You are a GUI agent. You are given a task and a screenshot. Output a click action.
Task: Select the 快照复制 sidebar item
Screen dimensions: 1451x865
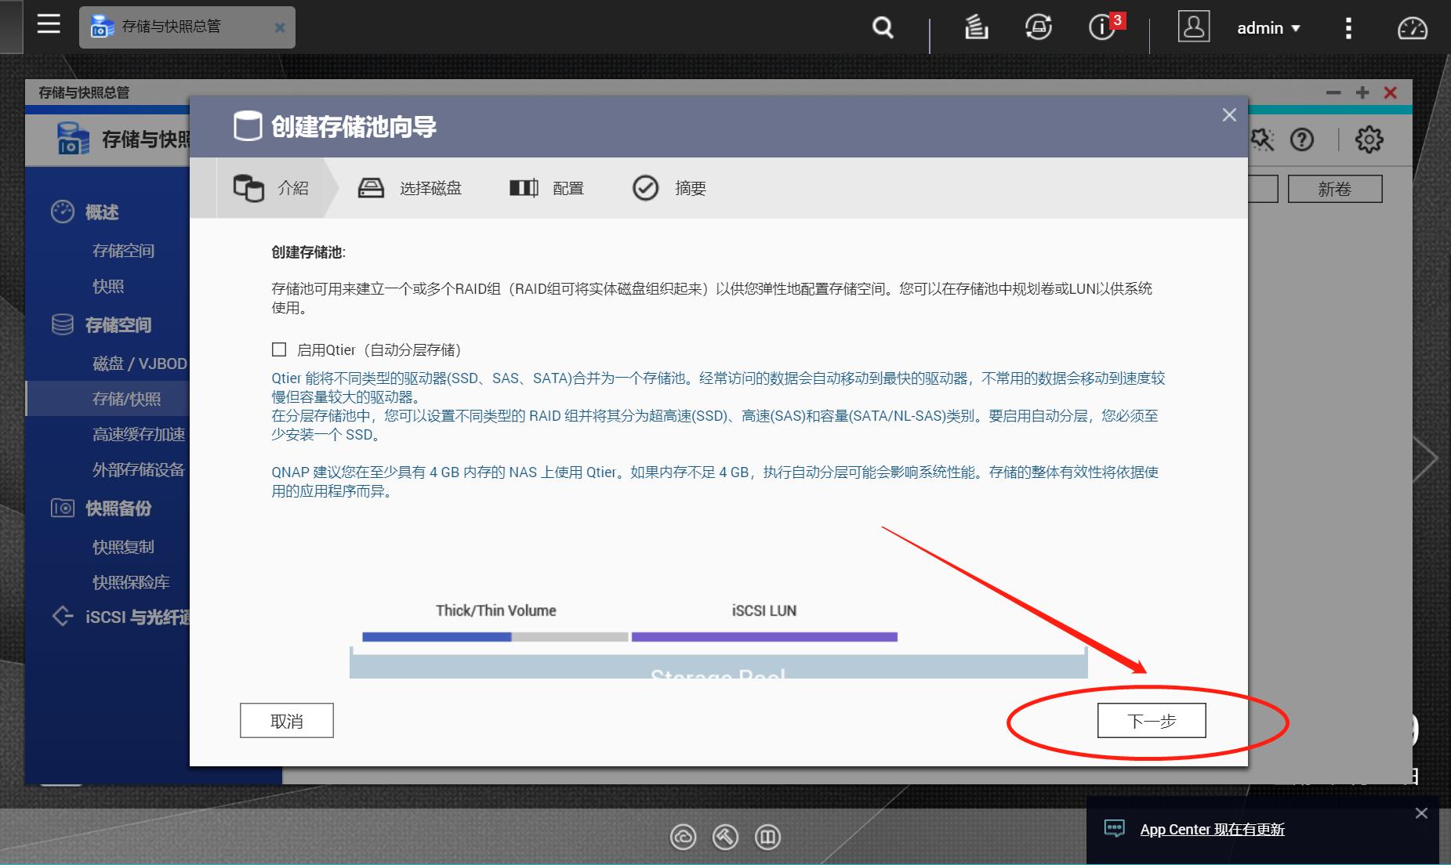tap(124, 546)
